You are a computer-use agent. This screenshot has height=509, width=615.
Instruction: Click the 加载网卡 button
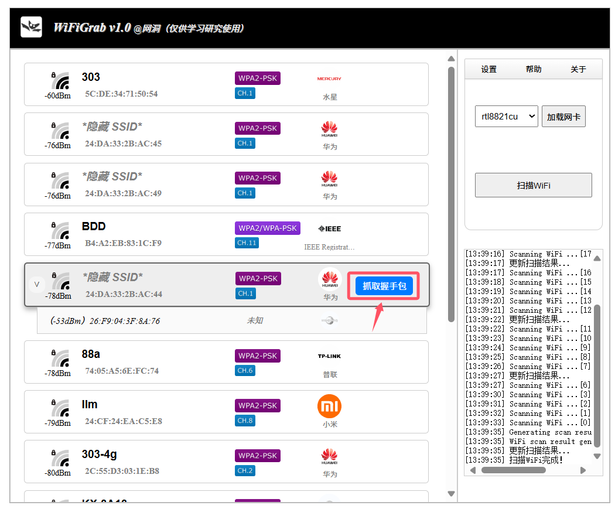[x=563, y=117]
